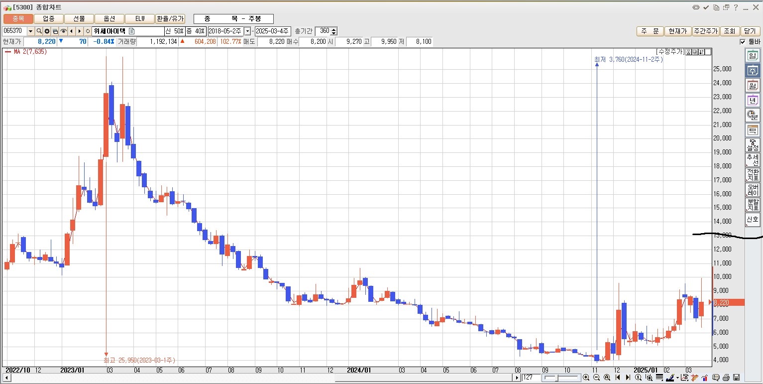Open the stock code 065370 dropdown
The width and height of the screenshot is (763, 384).
30,31
